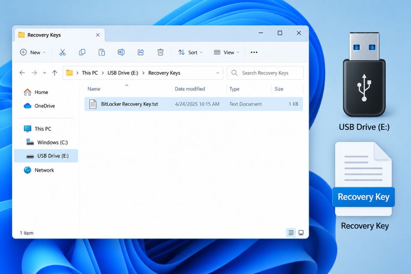The height and width of the screenshot is (274, 411).
Task: Open the View dropdown
Action: 226,52
